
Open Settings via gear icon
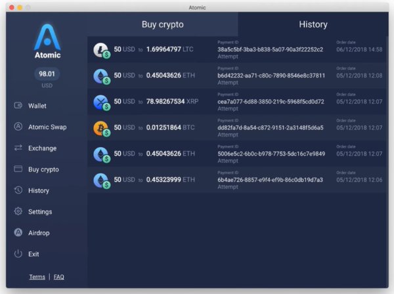(x=18, y=212)
